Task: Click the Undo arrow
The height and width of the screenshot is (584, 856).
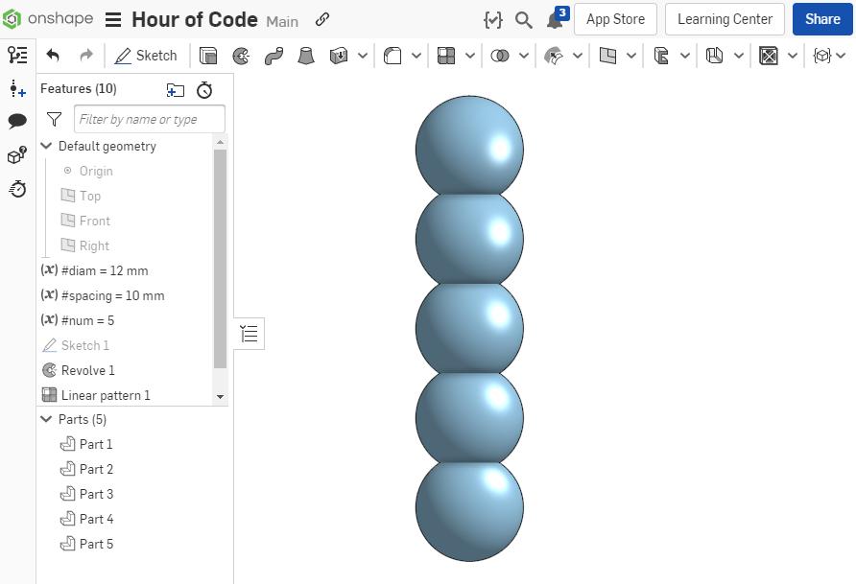Action: 53,56
